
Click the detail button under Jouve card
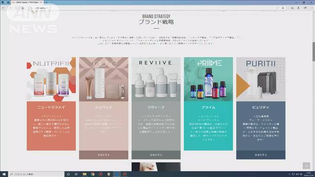103,155
